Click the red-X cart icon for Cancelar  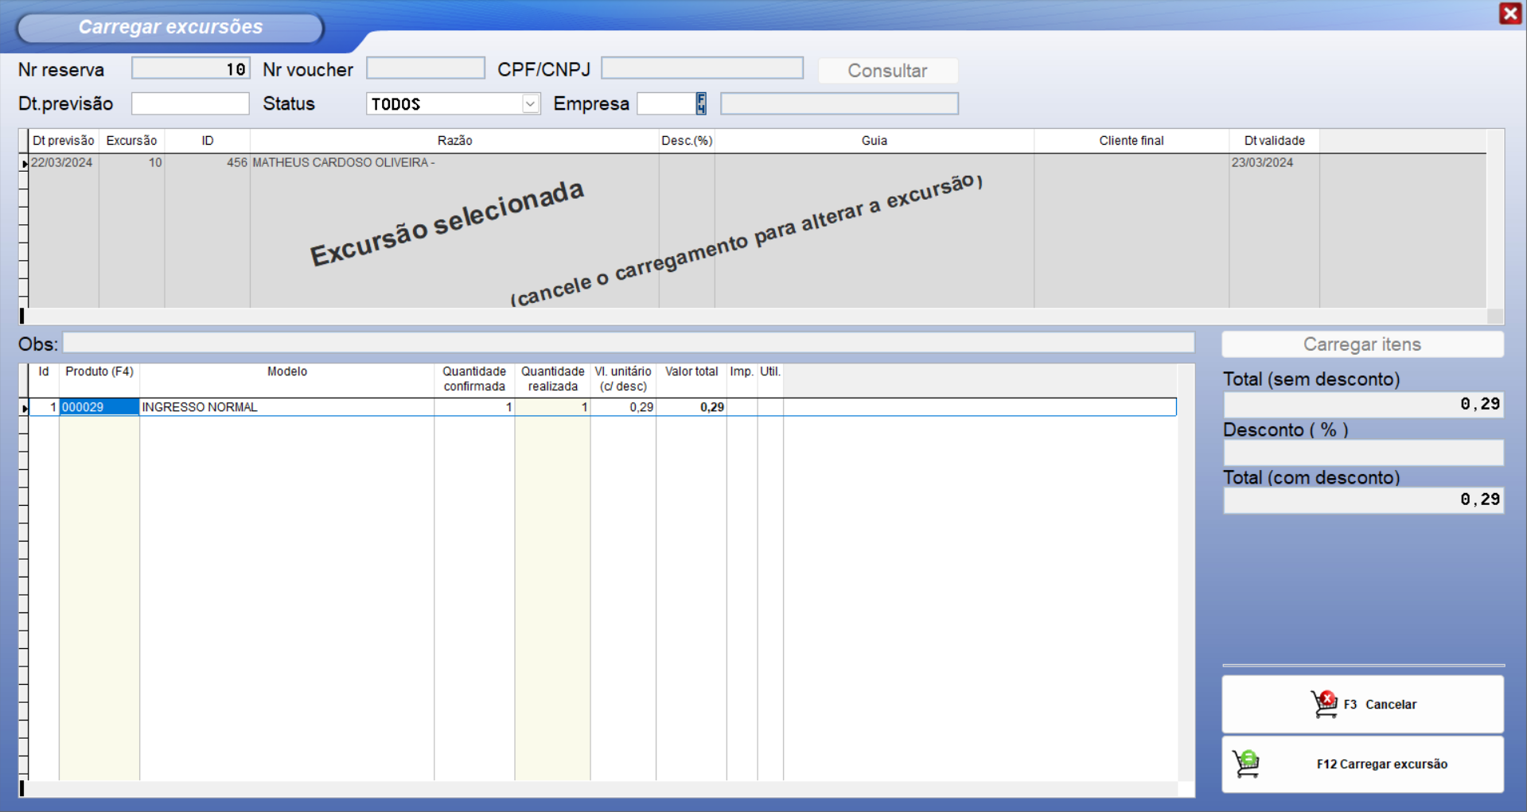pos(1325,704)
